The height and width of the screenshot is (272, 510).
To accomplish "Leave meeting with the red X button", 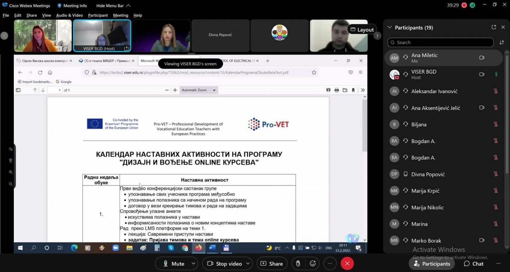I will pyautogui.click(x=347, y=263).
